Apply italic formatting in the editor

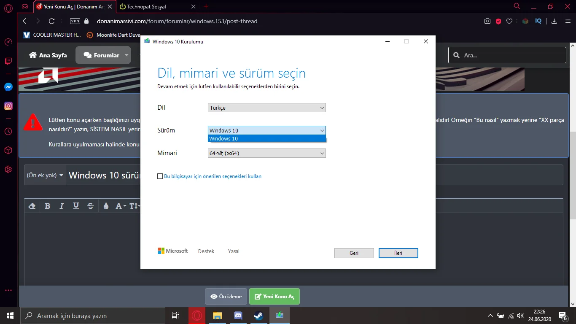pyautogui.click(x=62, y=206)
